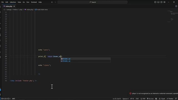Image resolution: width=178 pixels, height=100 pixels.
Task: Go forward using the navigation arrow
Action: tap(55, 2)
